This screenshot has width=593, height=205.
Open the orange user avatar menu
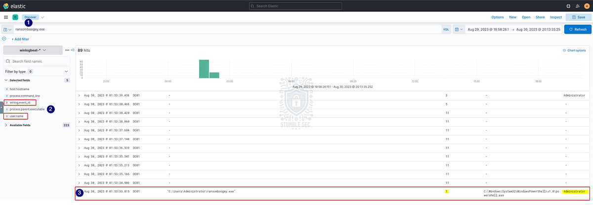[587, 5]
